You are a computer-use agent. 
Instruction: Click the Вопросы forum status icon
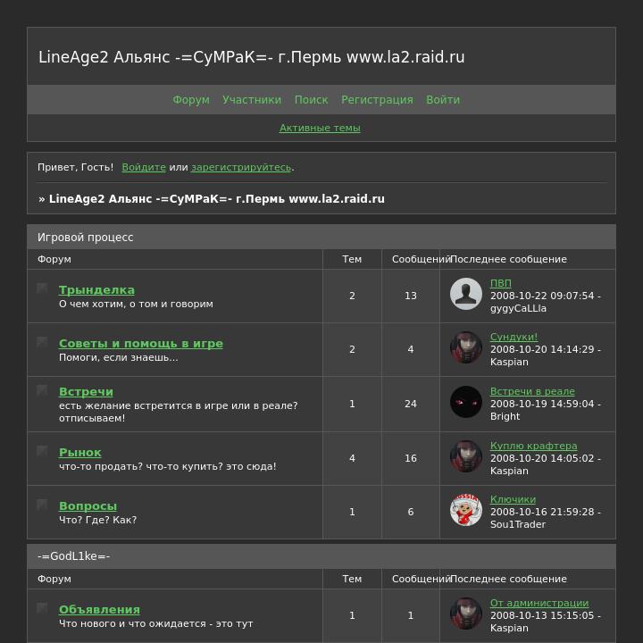tap(42, 505)
